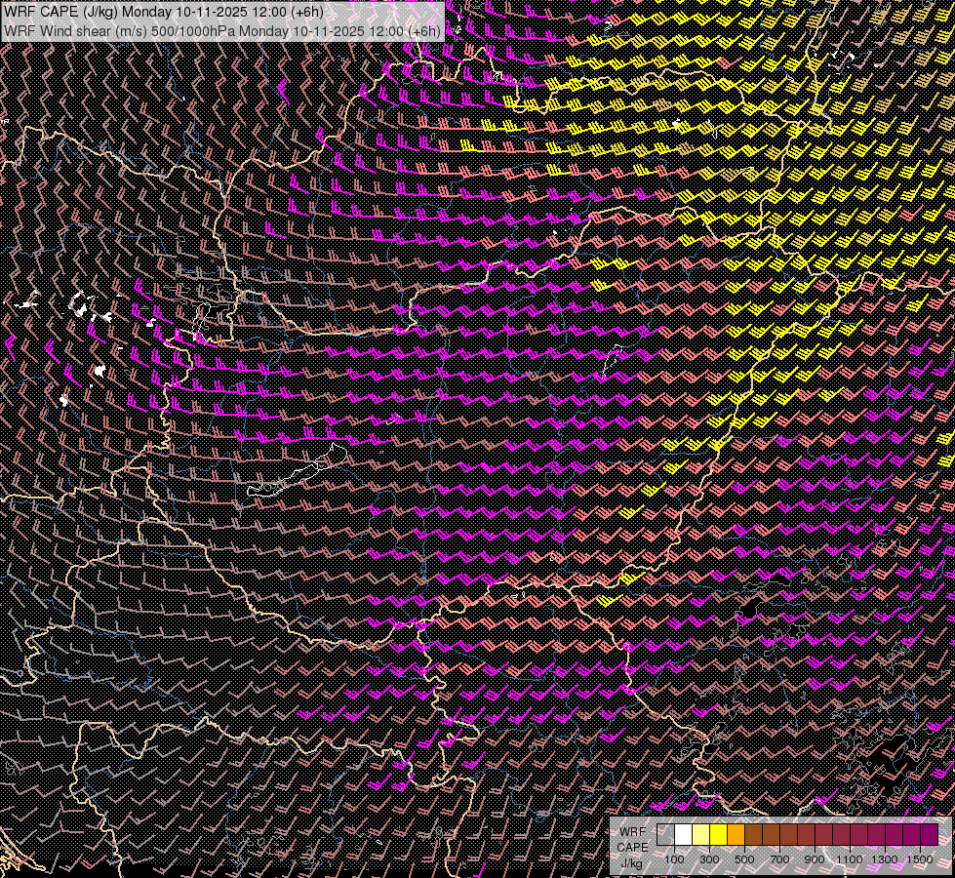Click the 900 legend scale label

pos(815,858)
